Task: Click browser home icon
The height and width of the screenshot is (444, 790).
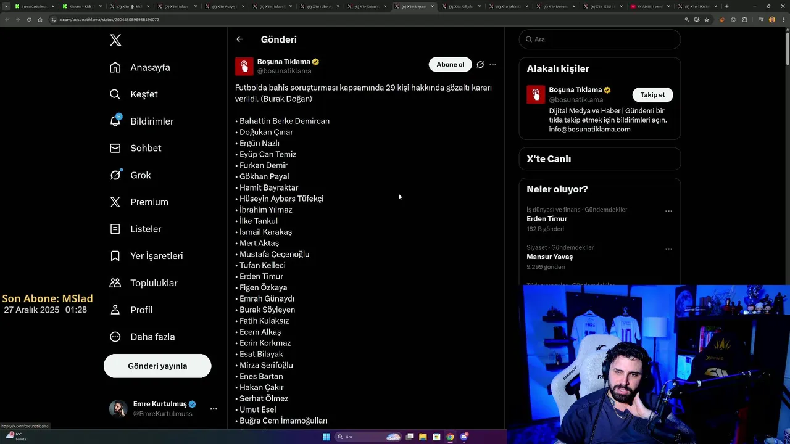Action: pos(40,20)
